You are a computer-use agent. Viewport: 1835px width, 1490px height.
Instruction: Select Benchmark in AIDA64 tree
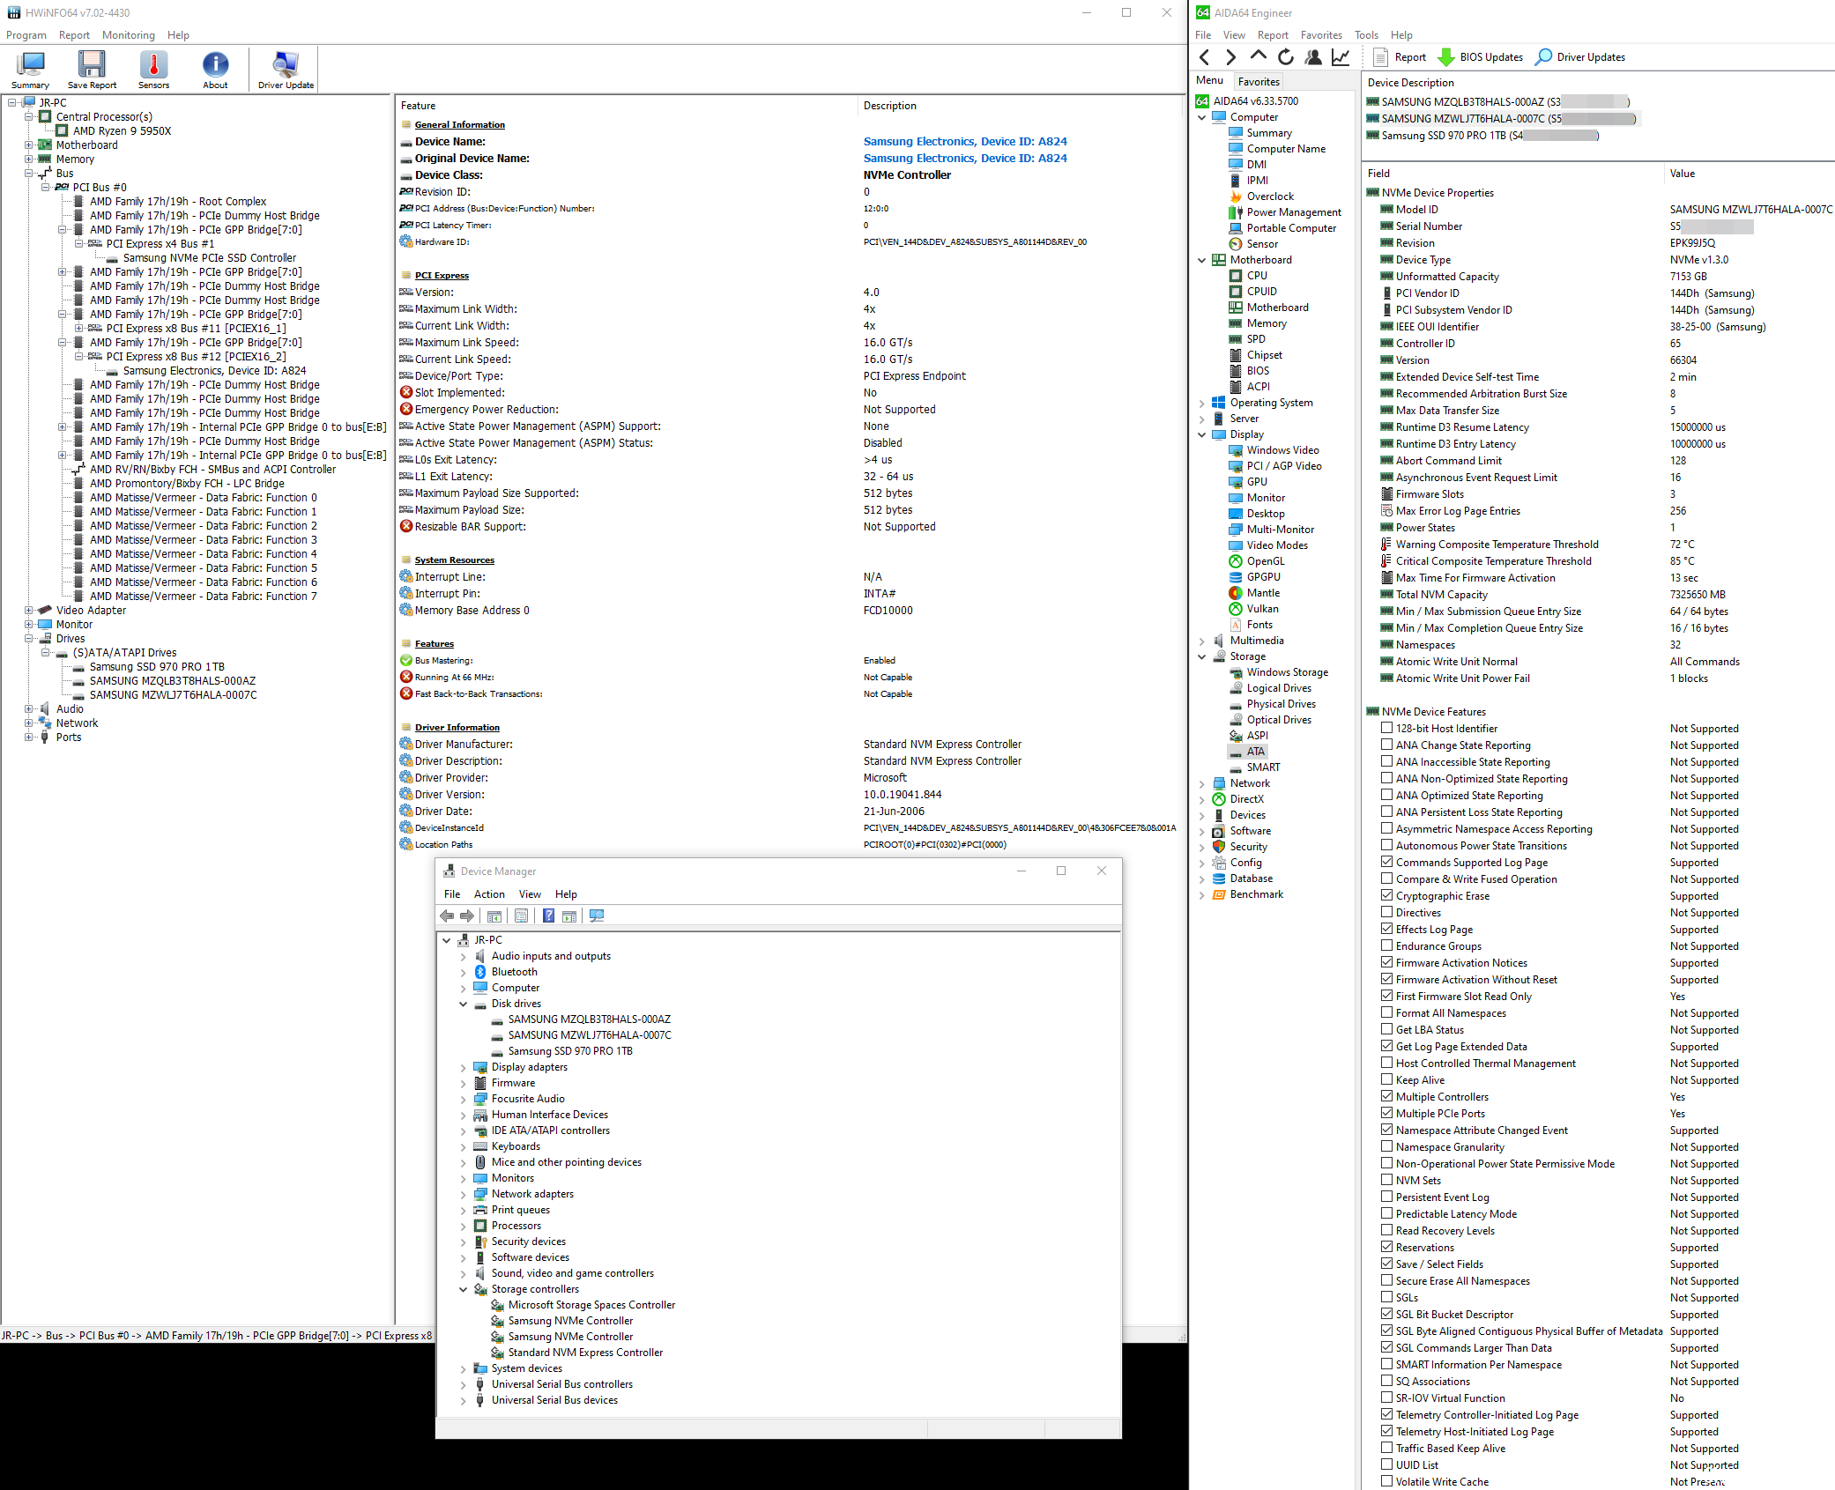tap(1256, 894)
